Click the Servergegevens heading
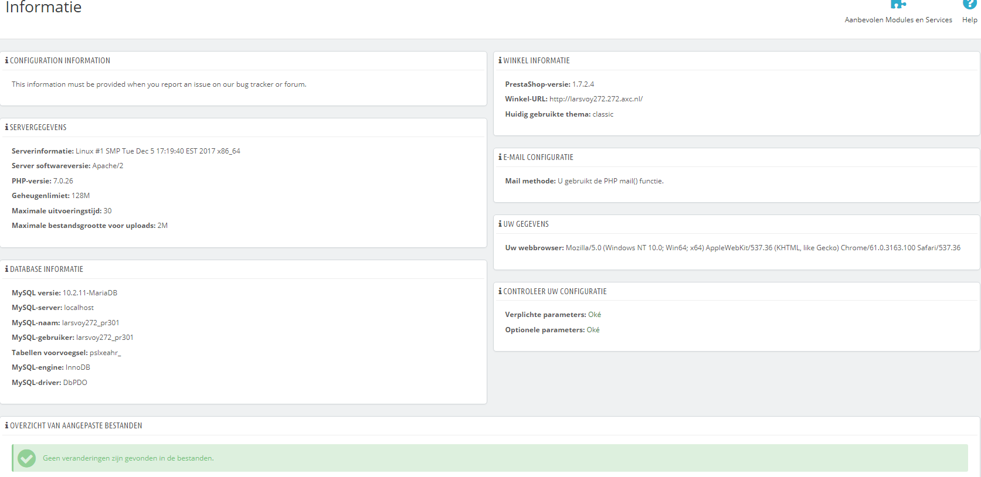Screen dimensions: 981x477 click(x=38, y=127)
